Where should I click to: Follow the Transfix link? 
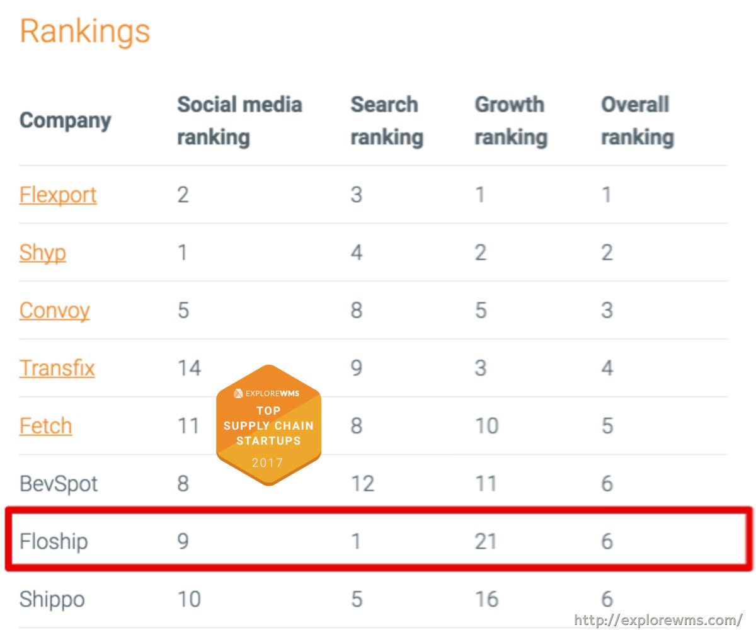click(57, 368)
